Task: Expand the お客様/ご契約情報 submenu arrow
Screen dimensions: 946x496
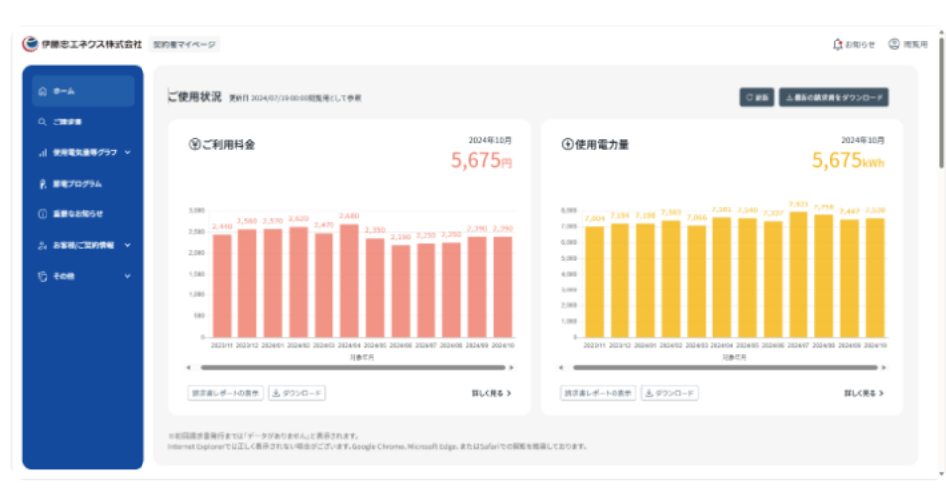Action: pos(128,245)
